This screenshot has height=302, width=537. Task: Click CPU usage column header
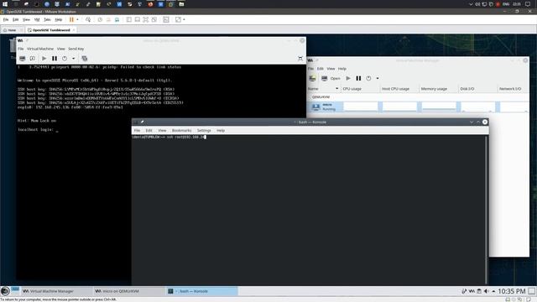click(360, 89)
